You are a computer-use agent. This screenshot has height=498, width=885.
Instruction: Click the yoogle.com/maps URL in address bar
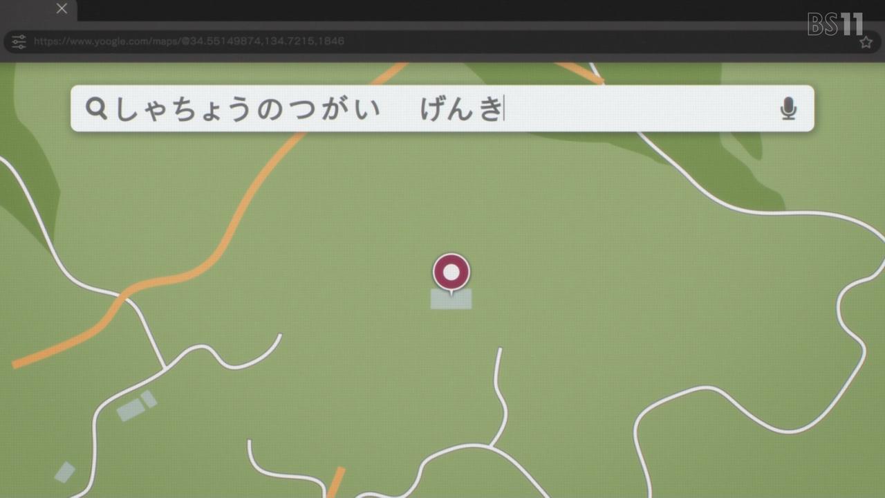[189, 41]
